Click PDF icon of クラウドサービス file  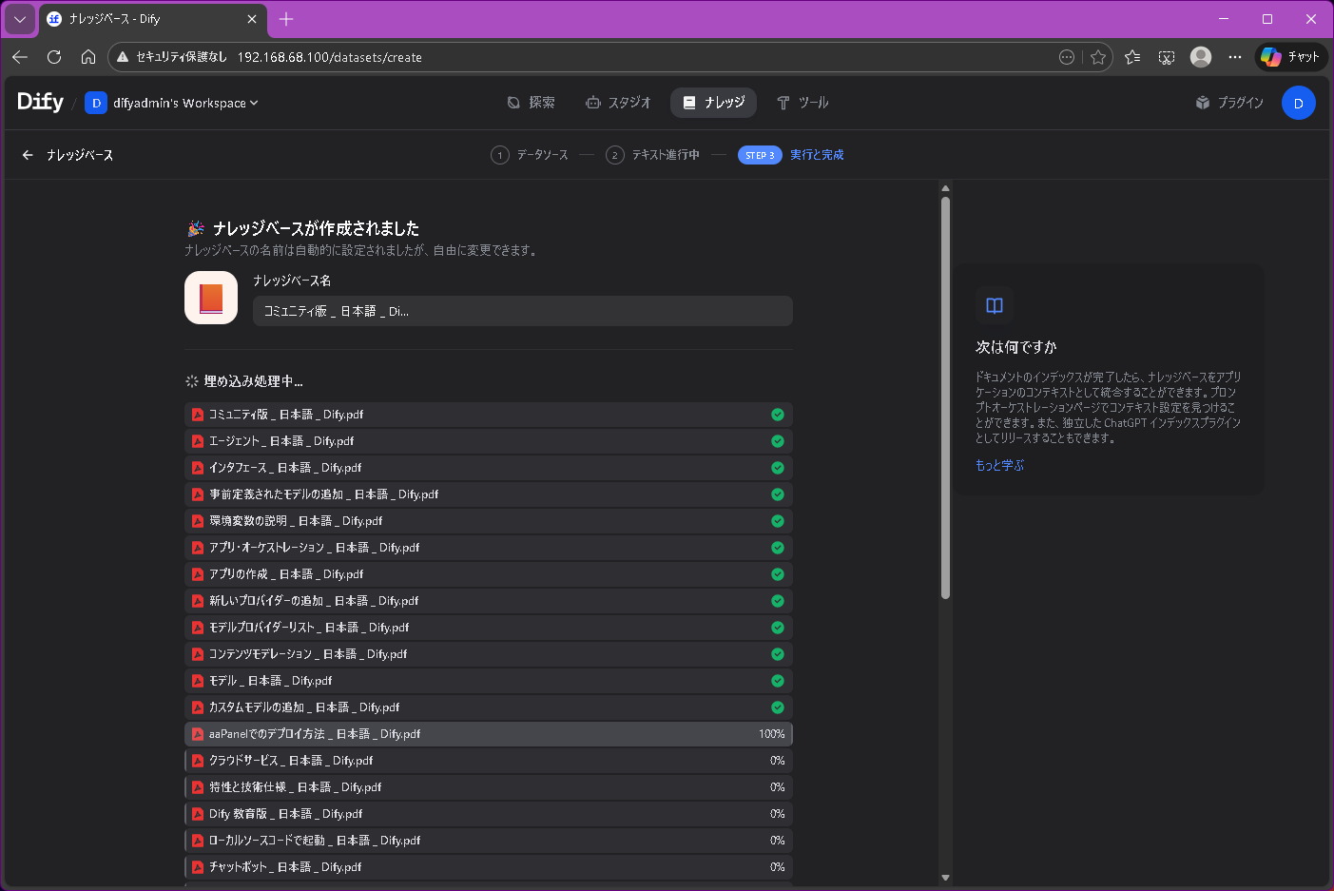click(x=198, y=761)
